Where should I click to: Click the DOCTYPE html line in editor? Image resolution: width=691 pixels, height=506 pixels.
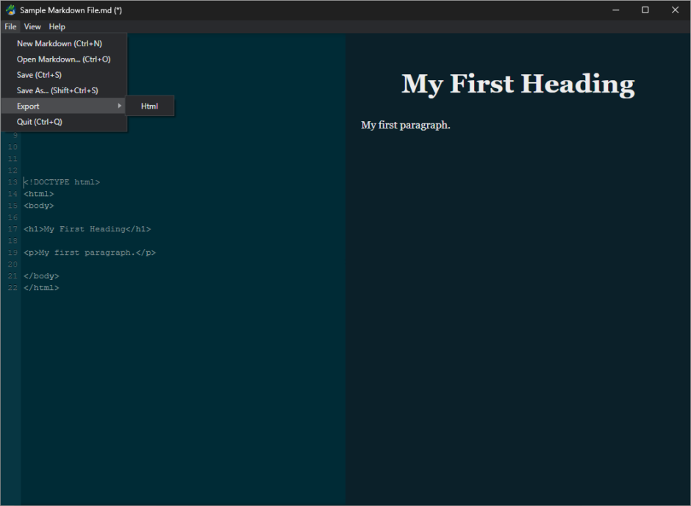[x=62, y=182]
